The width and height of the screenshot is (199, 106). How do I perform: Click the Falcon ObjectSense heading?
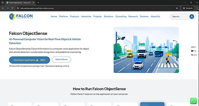[28, 33]
